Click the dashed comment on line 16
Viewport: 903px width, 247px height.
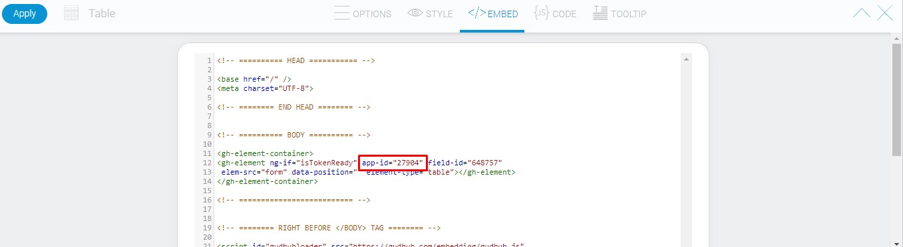[293, 200]
